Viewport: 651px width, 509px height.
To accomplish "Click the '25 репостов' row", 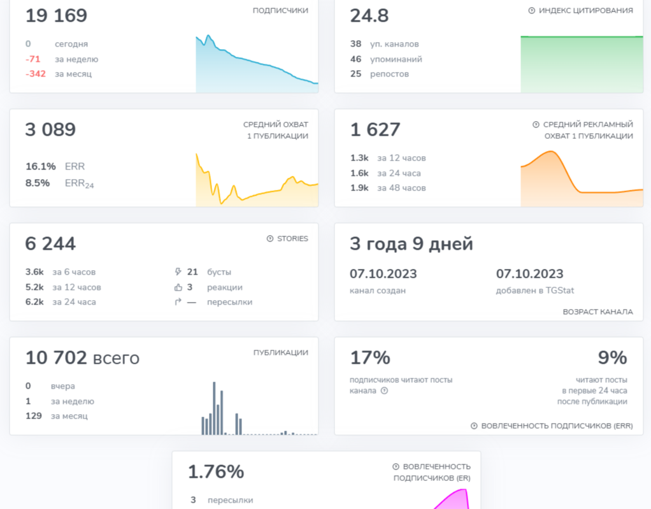I will click(380, 74).
